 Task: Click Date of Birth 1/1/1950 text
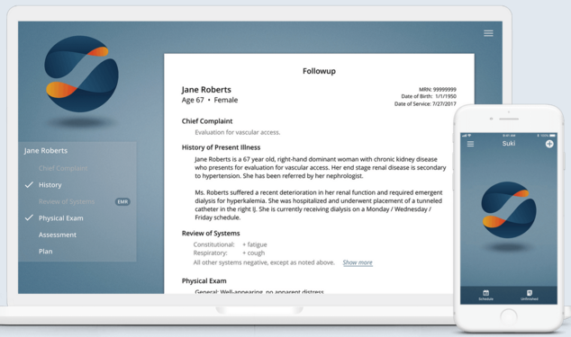[429, 96]
